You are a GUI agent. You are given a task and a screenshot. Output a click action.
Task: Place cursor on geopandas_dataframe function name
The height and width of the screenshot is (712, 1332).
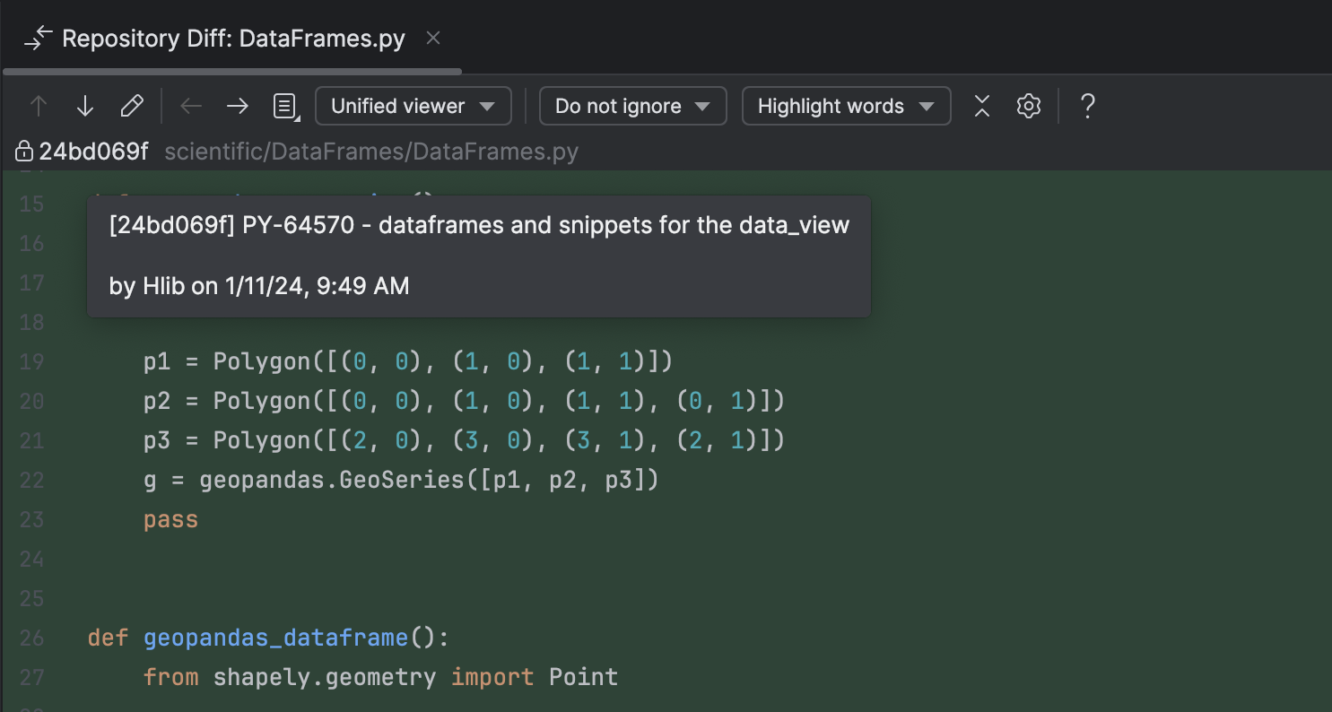click(x=275, y=638)
